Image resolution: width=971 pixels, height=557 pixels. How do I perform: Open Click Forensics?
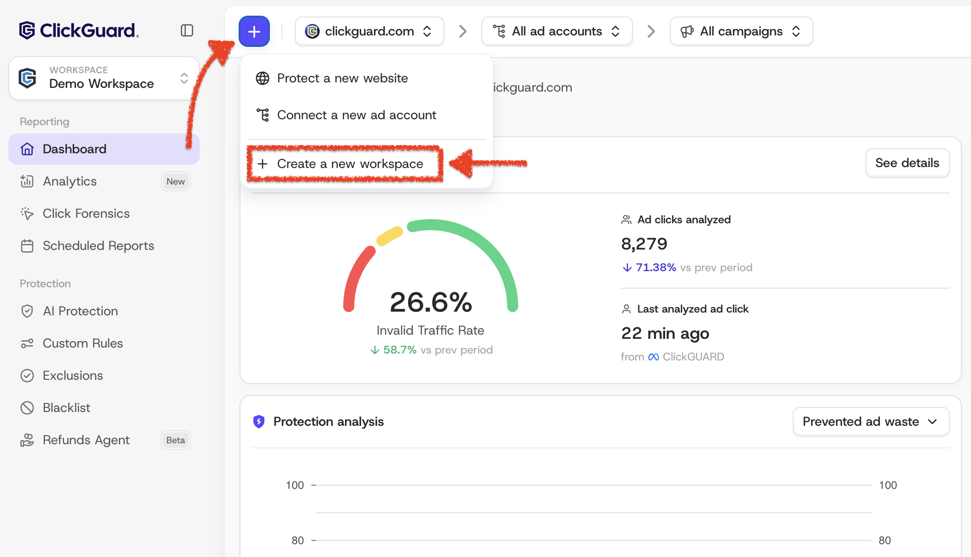(x=104, y=214)
